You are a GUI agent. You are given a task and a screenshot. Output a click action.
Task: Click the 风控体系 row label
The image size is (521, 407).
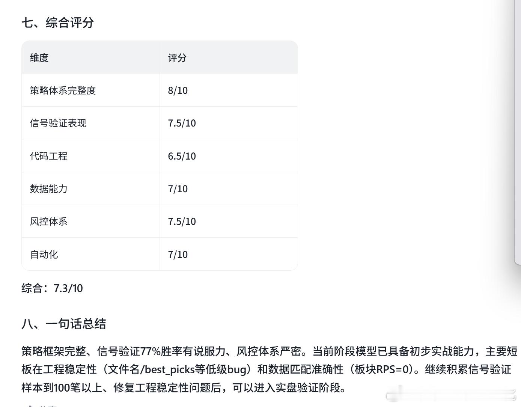click(x=49, y=222)
